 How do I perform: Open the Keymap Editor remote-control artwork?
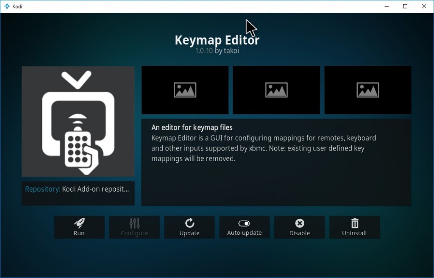click(x=78, y=121)
